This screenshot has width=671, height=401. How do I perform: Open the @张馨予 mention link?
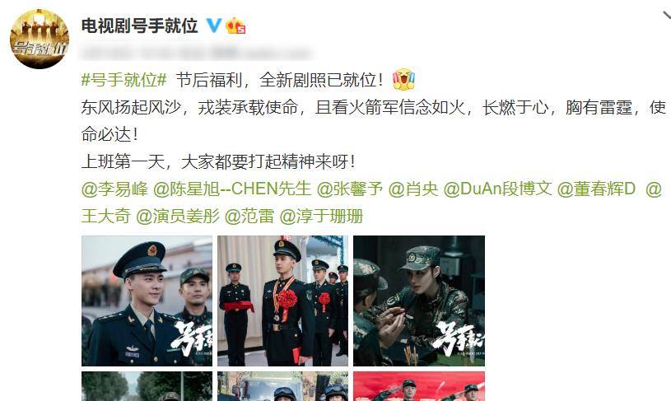[x=350, y=189]
